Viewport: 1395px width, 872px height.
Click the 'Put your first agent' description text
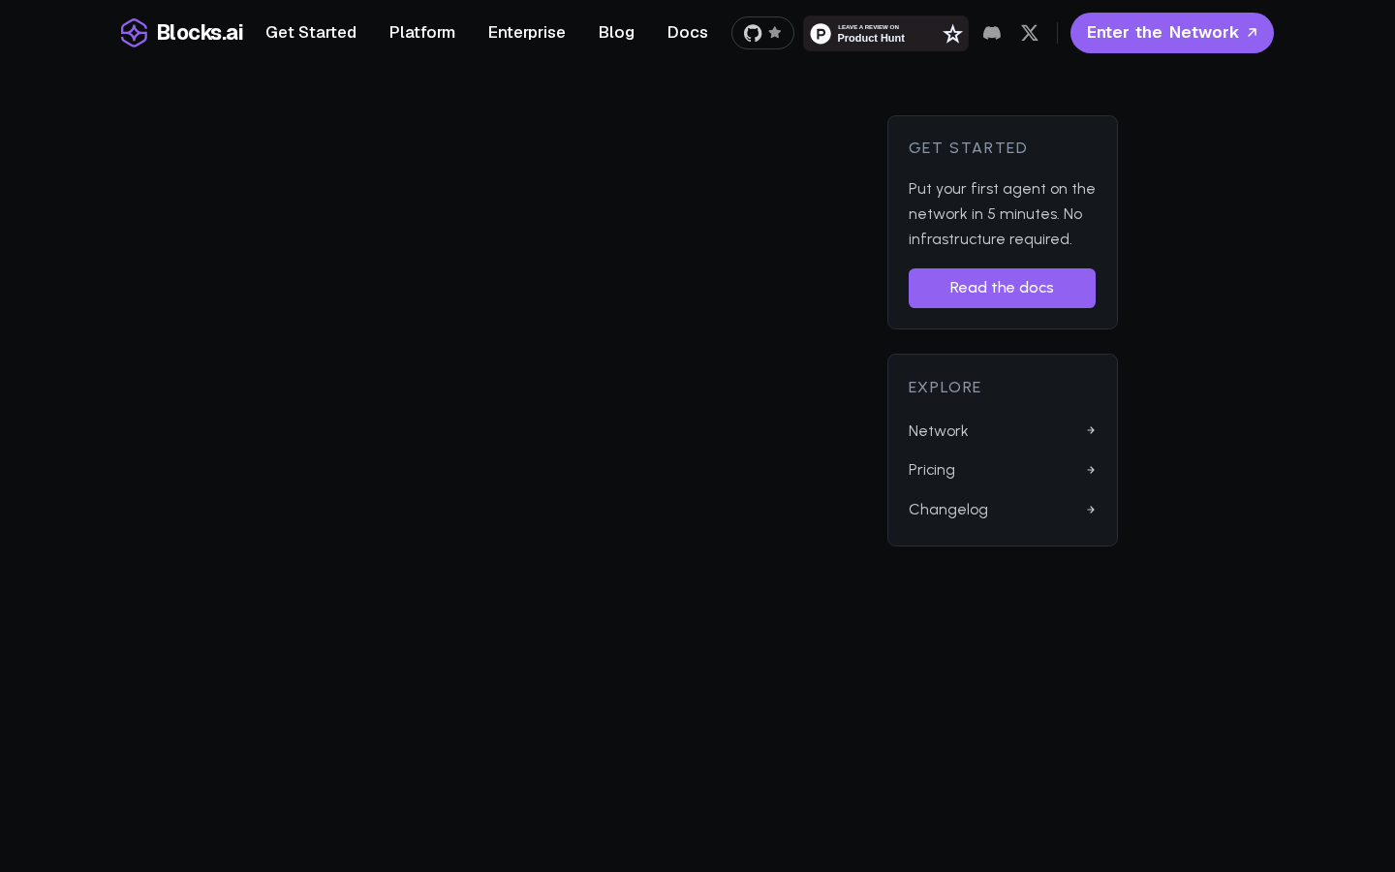(x=1002, y=214)
